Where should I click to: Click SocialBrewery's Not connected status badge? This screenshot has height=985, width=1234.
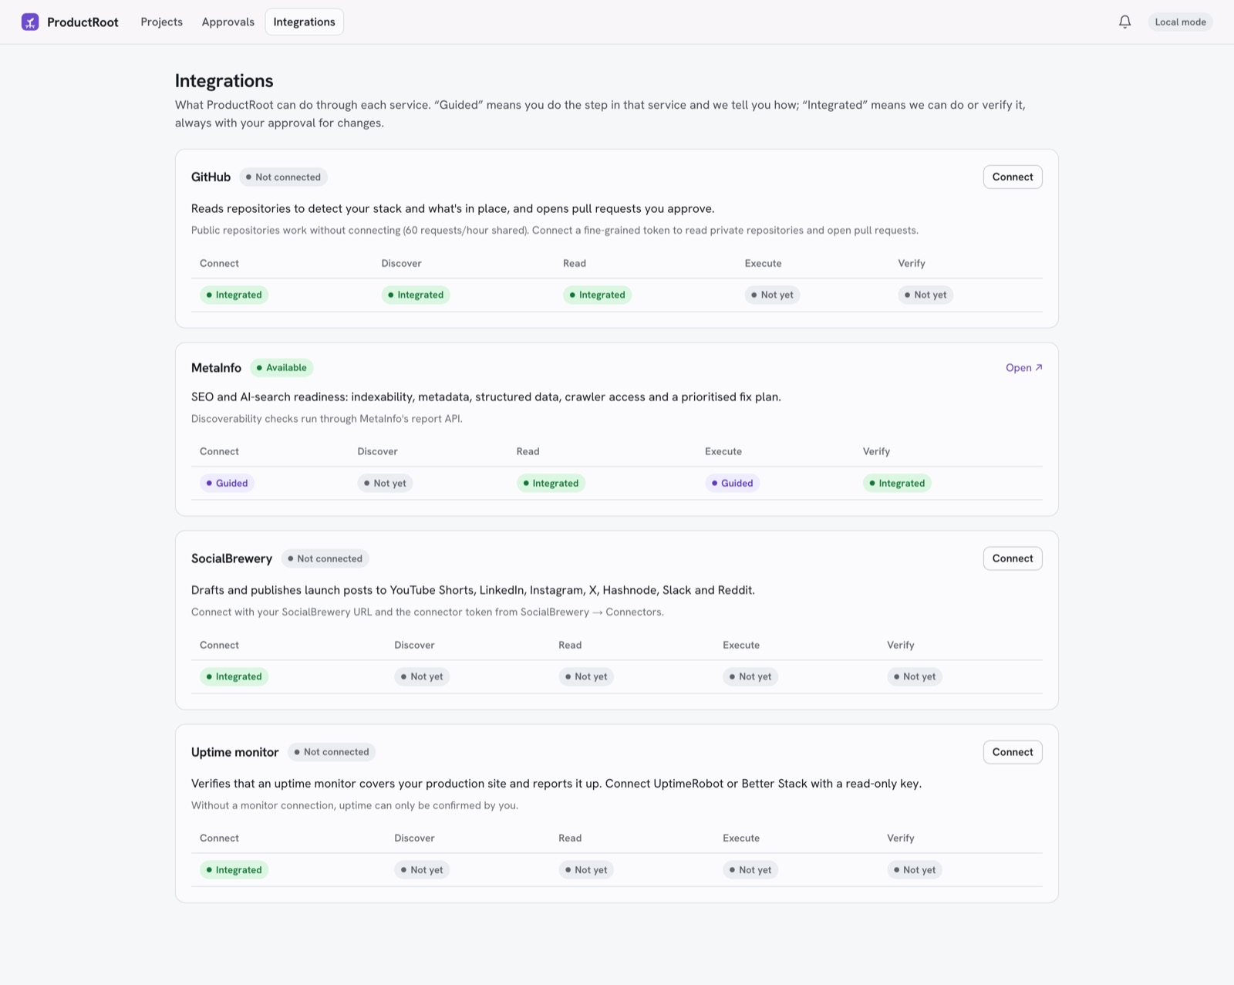325,558
